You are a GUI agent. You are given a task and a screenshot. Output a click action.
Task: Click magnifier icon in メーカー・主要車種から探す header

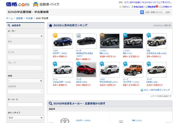[50, 103]
